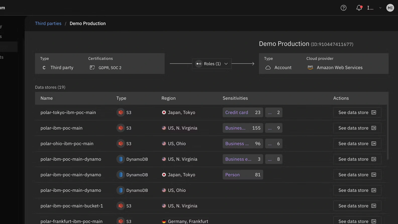Expand extra sensitivities for polar-ohio-ibm-poc-main
The image size is (398, 224).
274,144
